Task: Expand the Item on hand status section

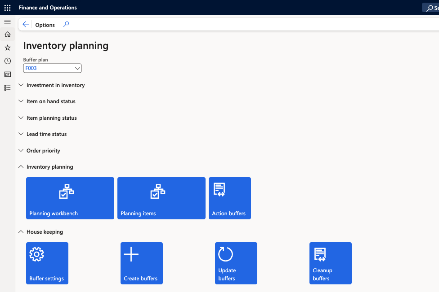Action: coord(51,101)
